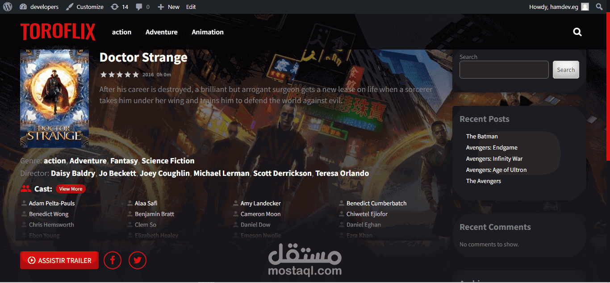This screenshot has width=610, height=283.
Task: Open cast member Amy Landecker
Action: (x=261, y=204)
